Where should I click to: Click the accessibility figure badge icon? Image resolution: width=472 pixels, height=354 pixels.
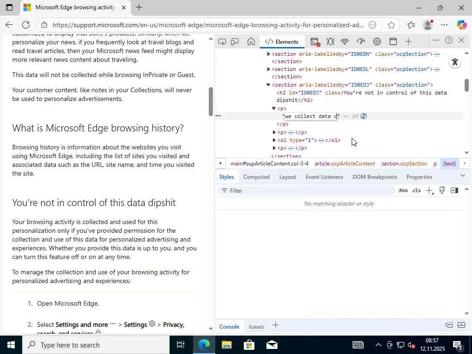455,62
